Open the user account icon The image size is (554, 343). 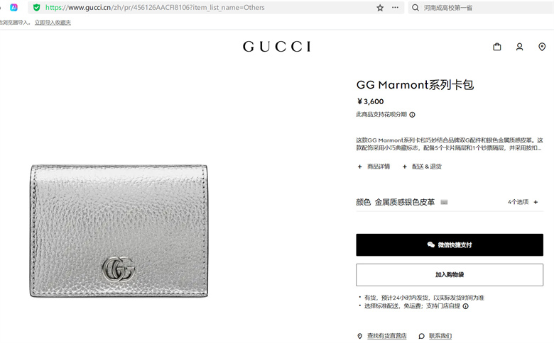[519, 47]
